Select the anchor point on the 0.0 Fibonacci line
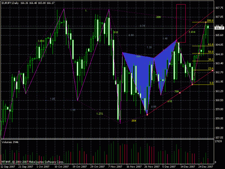Screen dimensions: 225x169 193,85
